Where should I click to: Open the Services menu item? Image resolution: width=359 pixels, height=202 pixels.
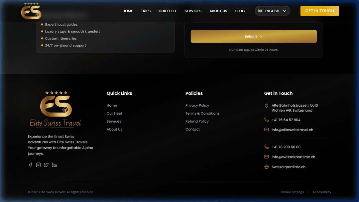(193, 11)
